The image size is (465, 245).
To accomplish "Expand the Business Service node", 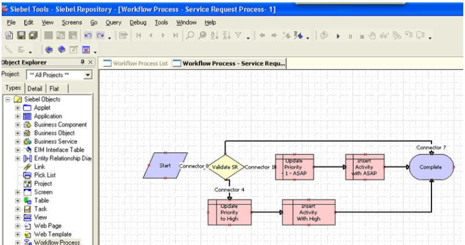I will (17, 141).
